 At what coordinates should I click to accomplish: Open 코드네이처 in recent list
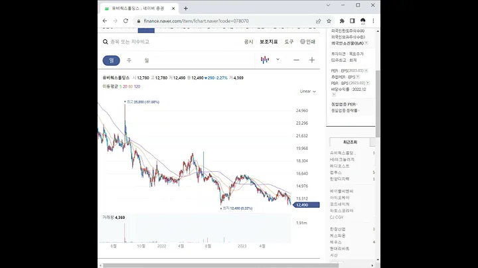tap(340, 204)
